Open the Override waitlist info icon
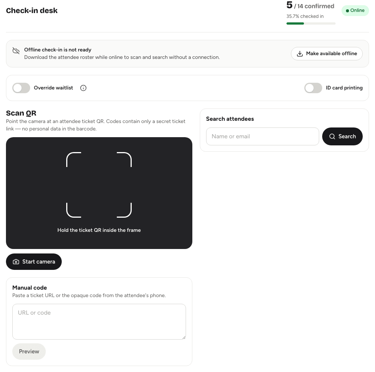The image size is (375, 372). pyautogui.click(x=83, y=88)
